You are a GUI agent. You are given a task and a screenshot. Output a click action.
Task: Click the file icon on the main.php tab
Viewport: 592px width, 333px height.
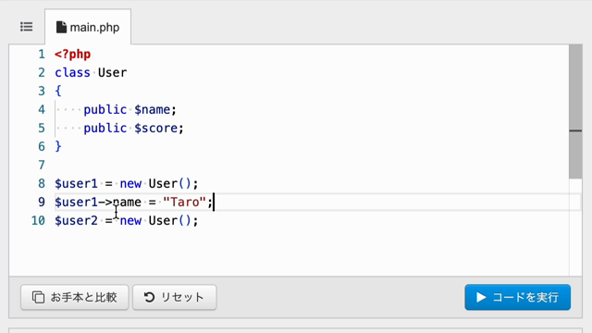(61, 27)
